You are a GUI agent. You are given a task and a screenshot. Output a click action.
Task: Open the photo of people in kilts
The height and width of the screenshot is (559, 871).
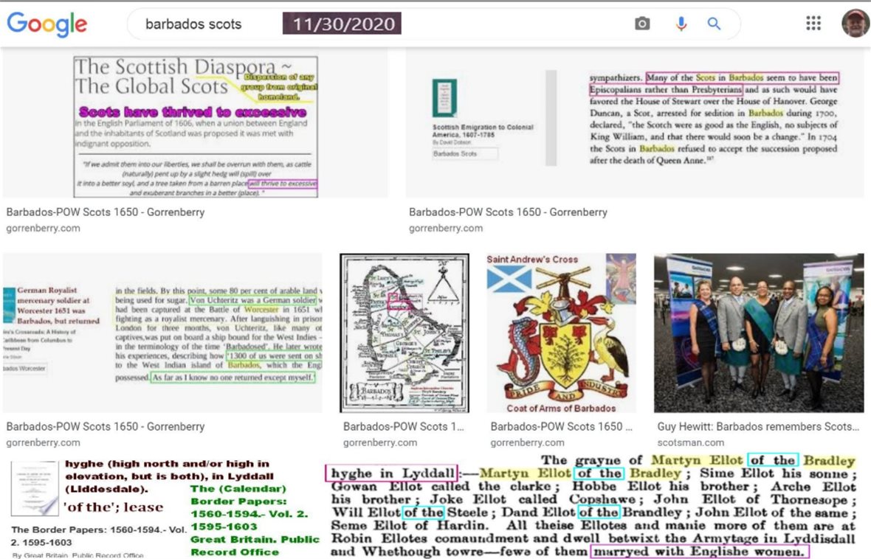[x=759, y=333]
